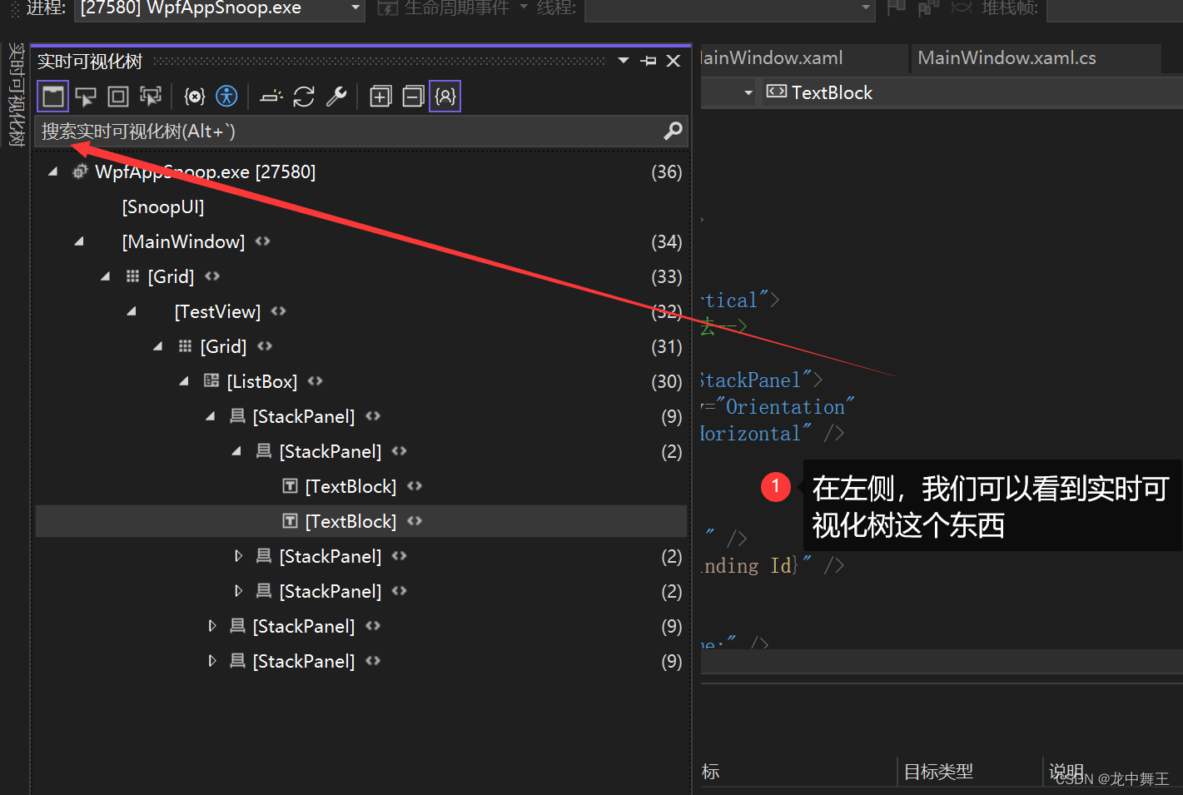Click the ListBox type icon

211,381
